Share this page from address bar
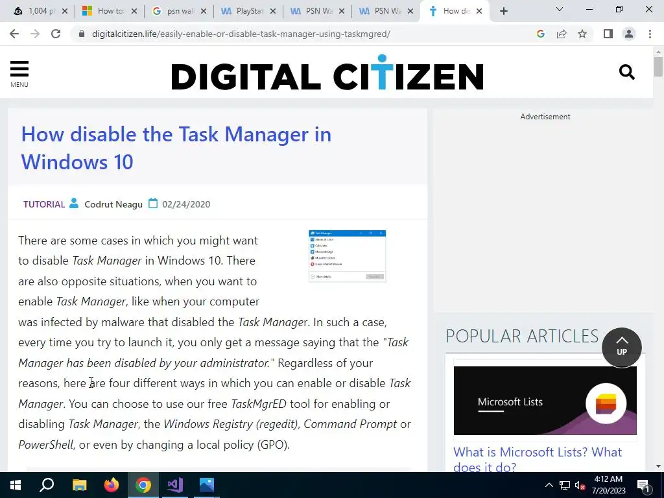This screenshot has width=664, height=498. click(562, 34)
